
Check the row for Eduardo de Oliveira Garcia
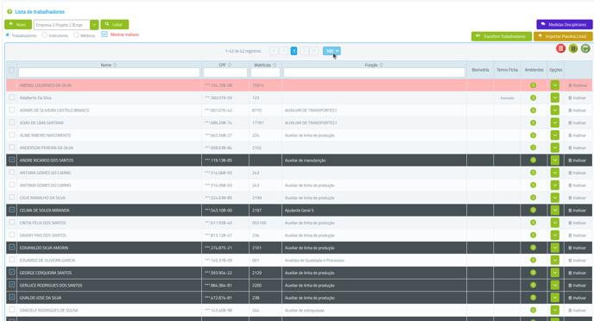coord(12,260)
